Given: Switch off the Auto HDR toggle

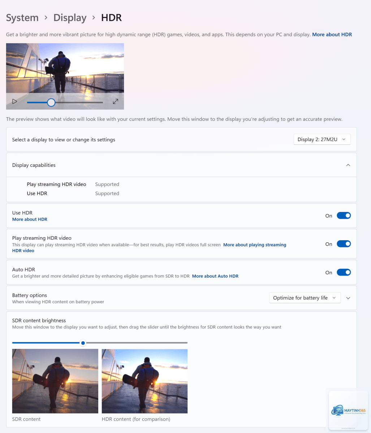Looking at the screenshot, I should (344, 272).
